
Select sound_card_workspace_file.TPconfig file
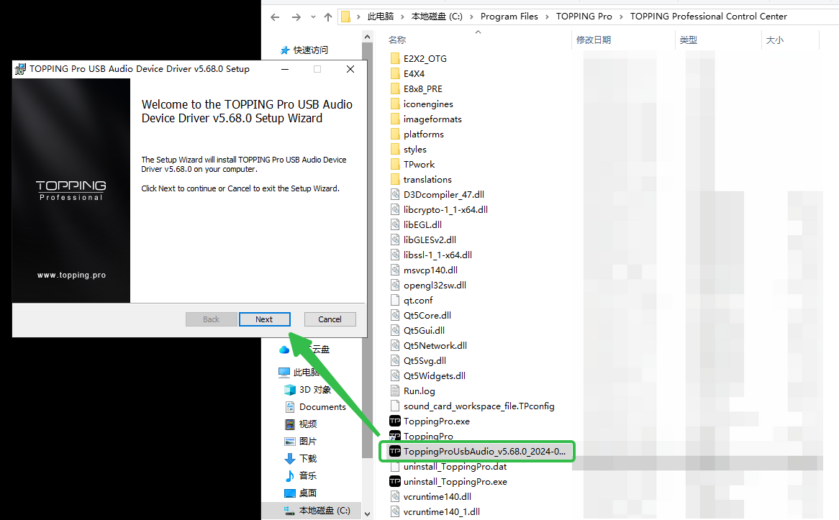point(479,406)
